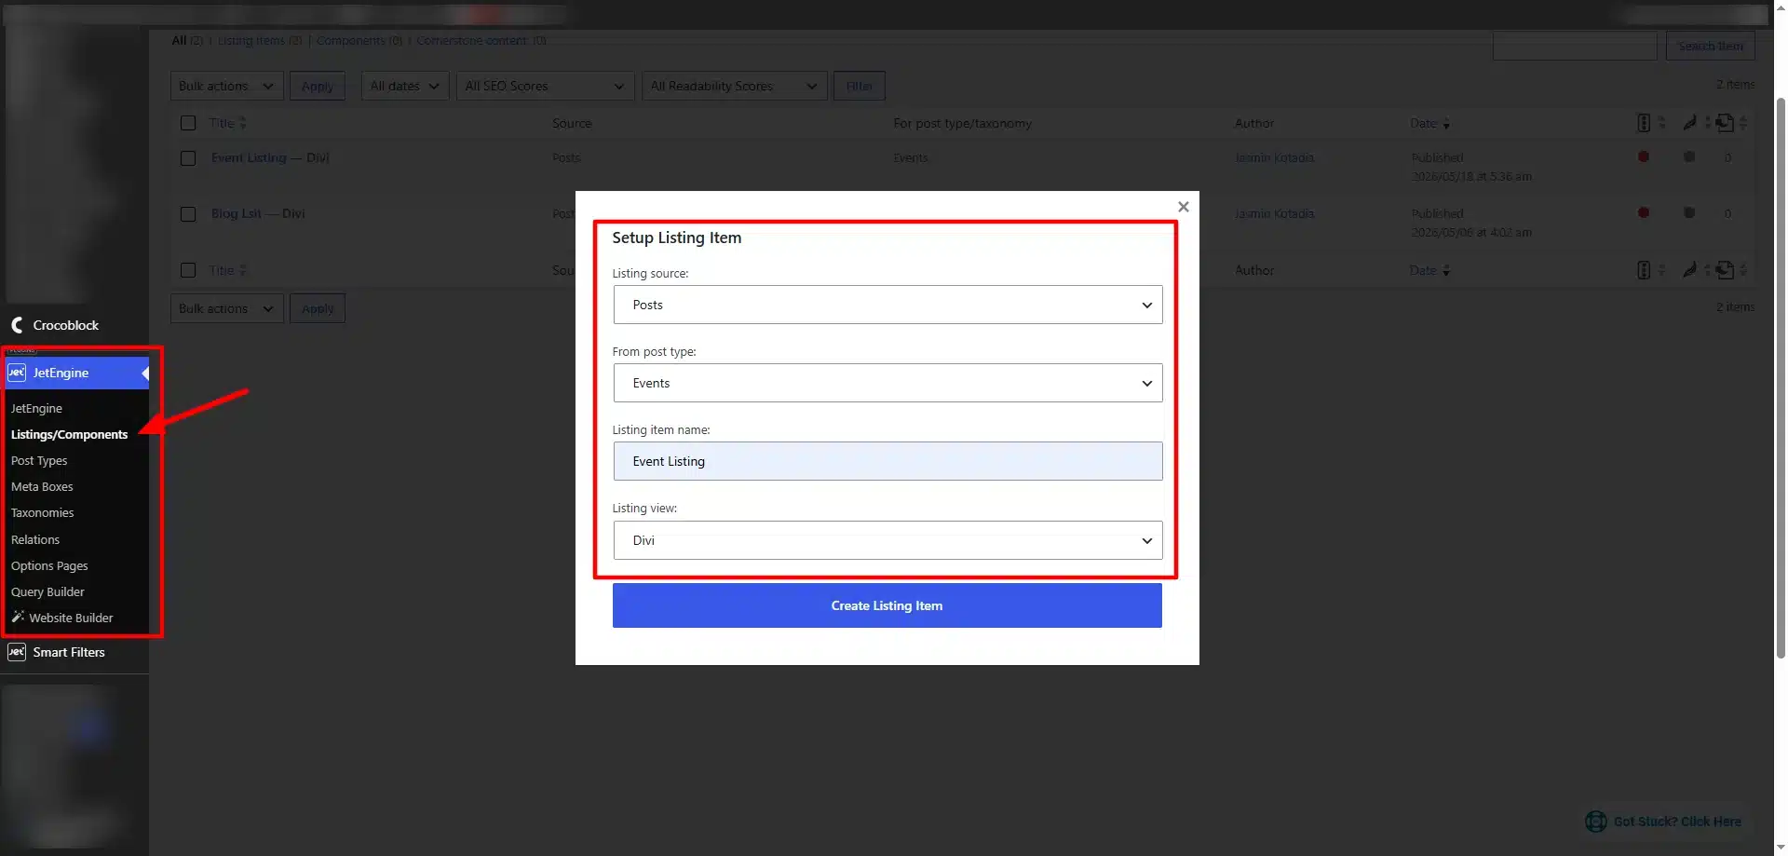Open the All SEO Scores dropdown
The width and height of the screenshot is (1788, 856).
click(545, 86)
